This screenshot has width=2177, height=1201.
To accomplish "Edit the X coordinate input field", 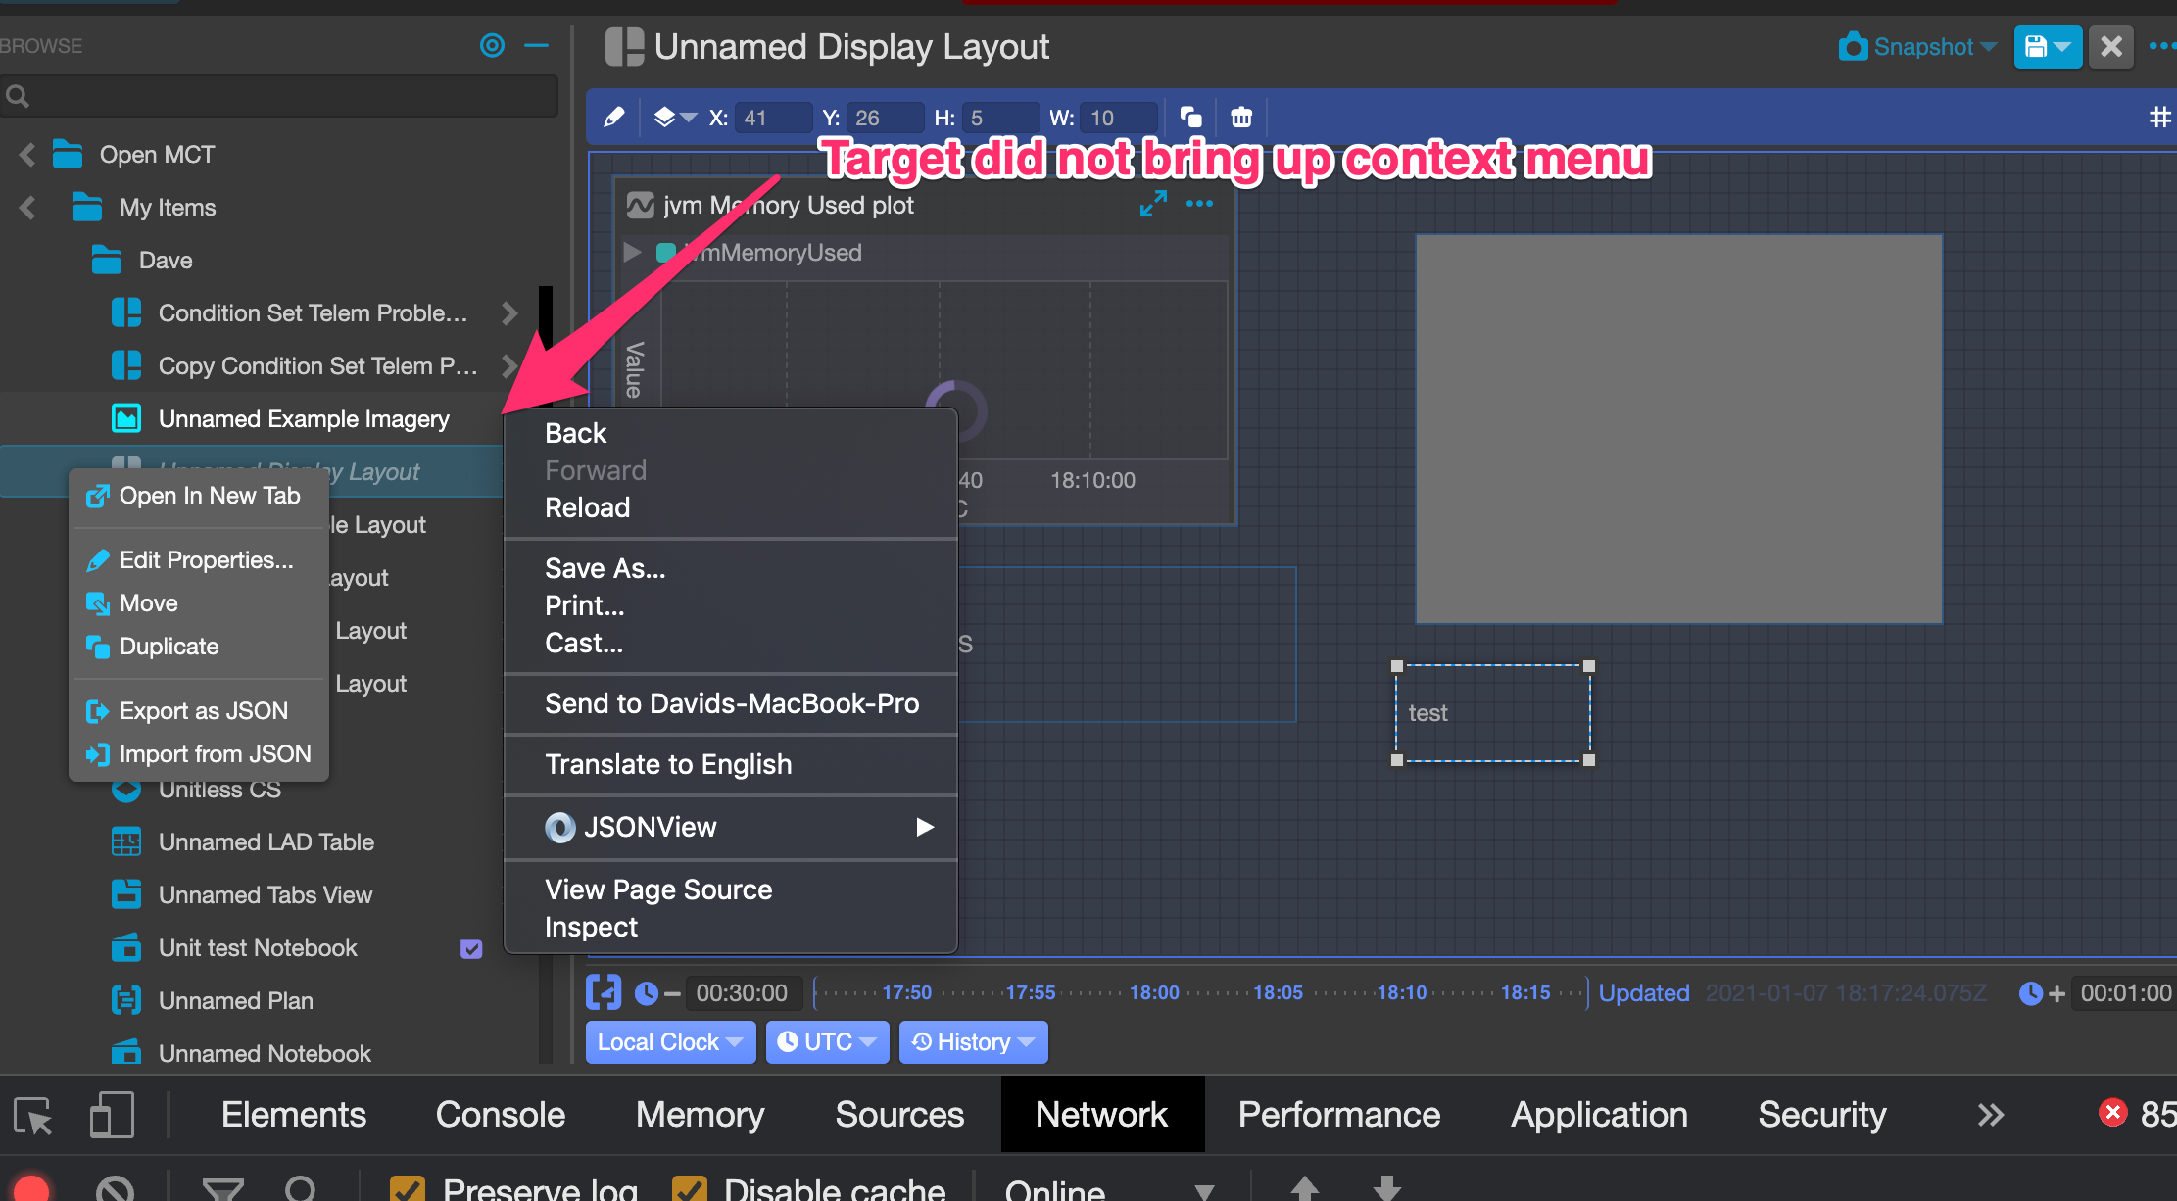I will (773, 117).
